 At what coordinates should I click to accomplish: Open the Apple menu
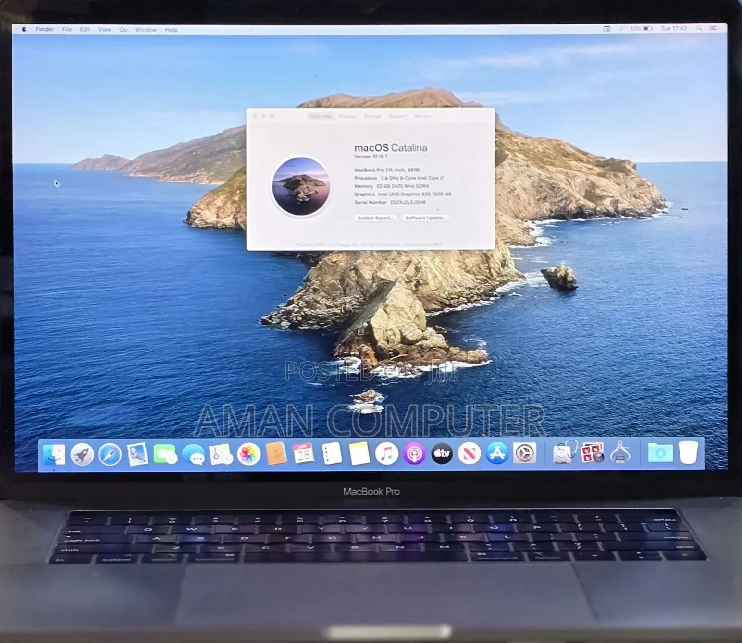[x=24, y=30]
